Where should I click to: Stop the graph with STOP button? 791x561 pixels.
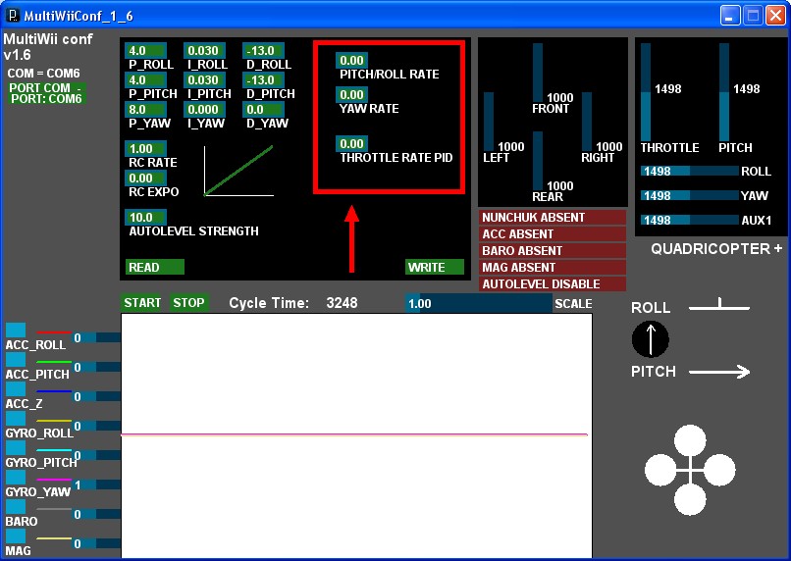coord(188,303)
